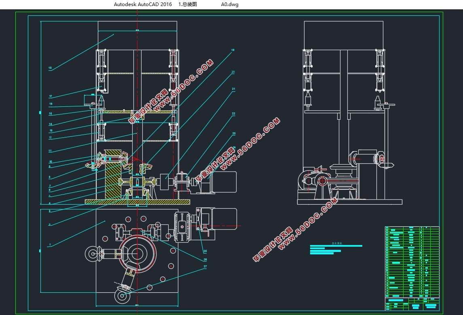The height and width of the screenshot is (315, 463).
Task: Click the part number 27 callout label
Action: tap(205, 266)
